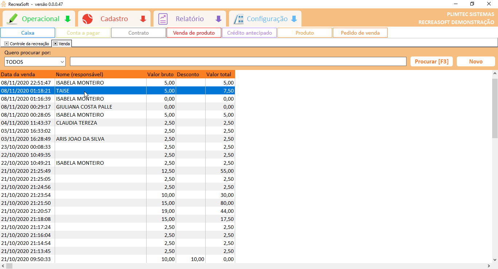Select sale row 21/10/2020 21:17:24

(117, 227)
